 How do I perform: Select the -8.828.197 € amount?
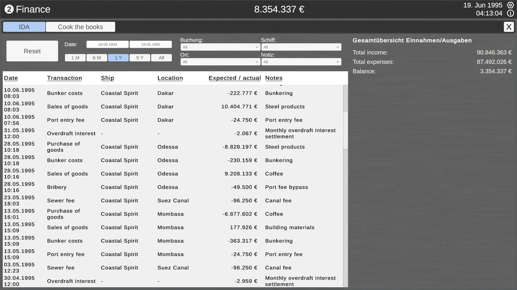[x=240, y=147]
